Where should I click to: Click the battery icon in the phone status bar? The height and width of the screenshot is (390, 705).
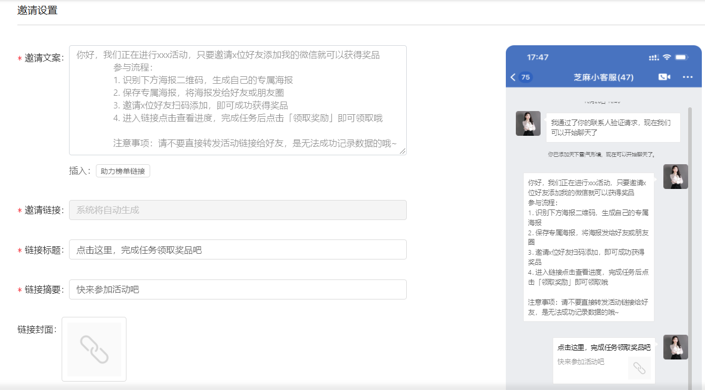(x=682, y=57)
